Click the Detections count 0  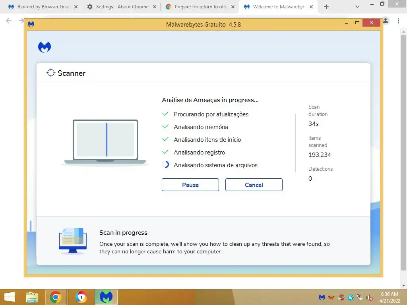coord(310,178)
